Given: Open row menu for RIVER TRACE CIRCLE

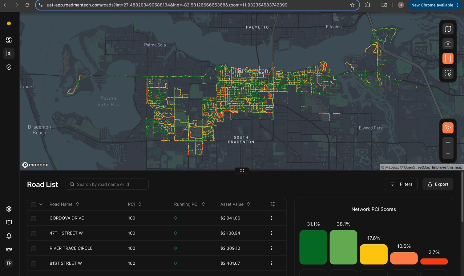Looking at the screenshot, I should pyautogui.click(x=271, y=248).
